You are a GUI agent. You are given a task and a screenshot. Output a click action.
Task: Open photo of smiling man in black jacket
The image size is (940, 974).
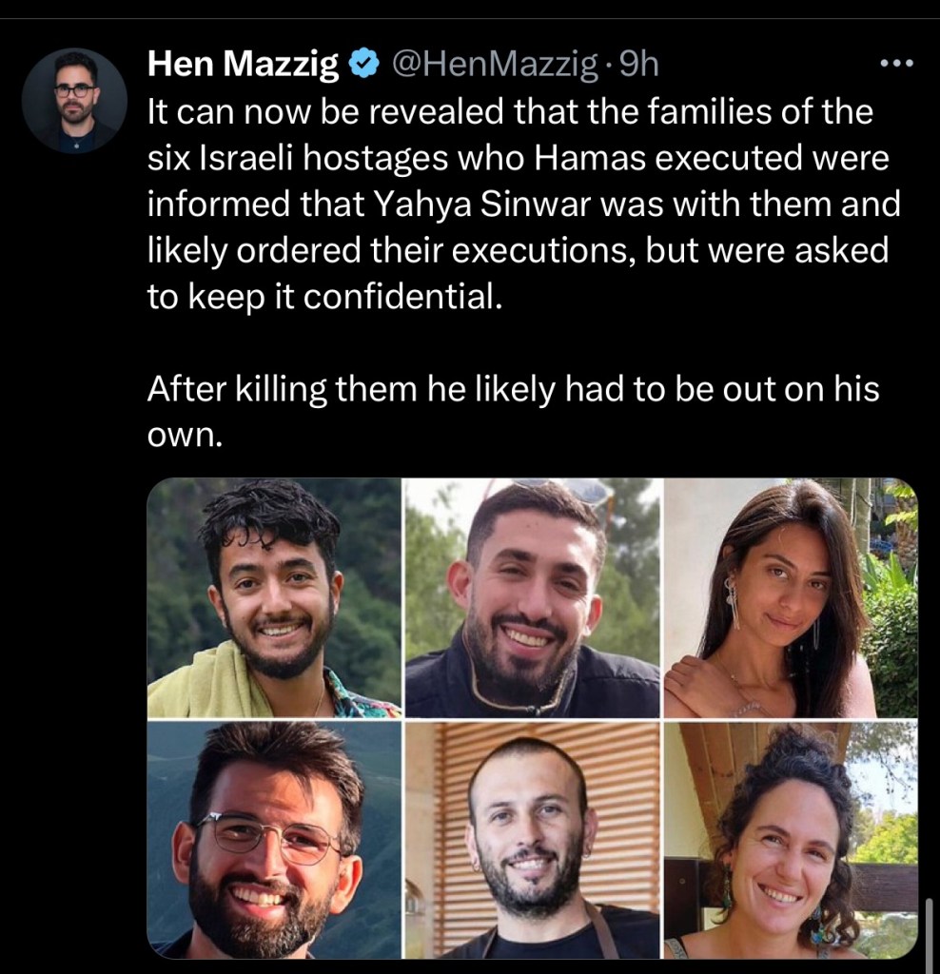[x=532, y=597]
